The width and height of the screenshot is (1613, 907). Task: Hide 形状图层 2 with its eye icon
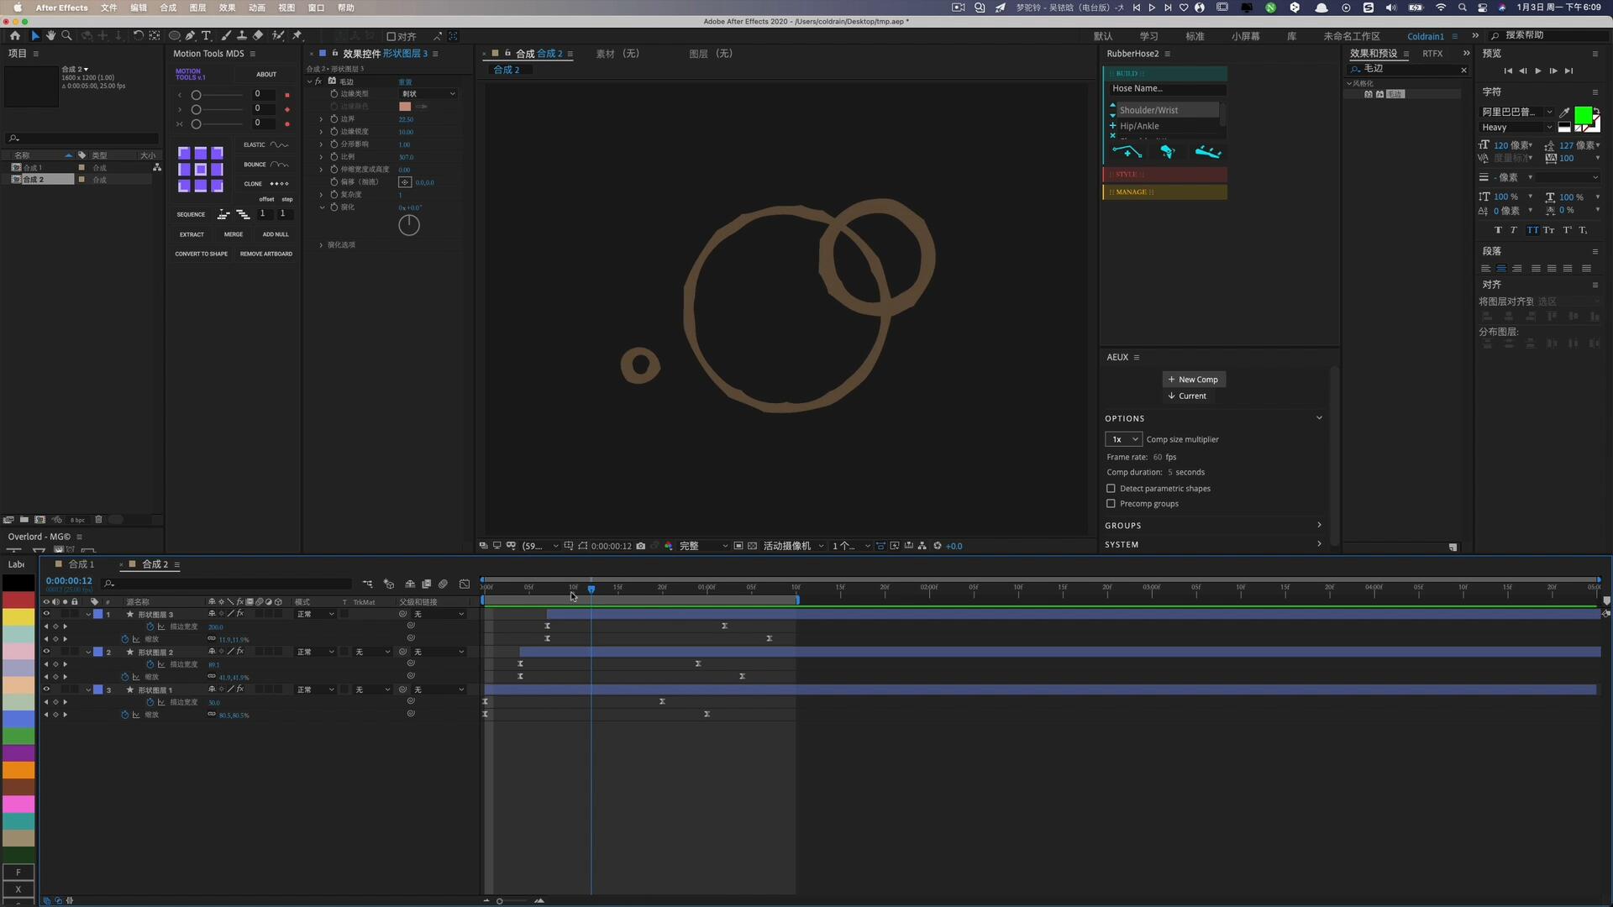click(46, 652)
